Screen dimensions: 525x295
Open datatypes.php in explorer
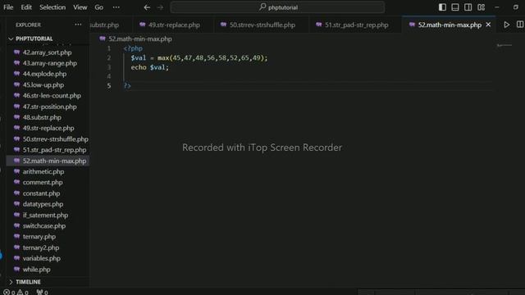48,204
